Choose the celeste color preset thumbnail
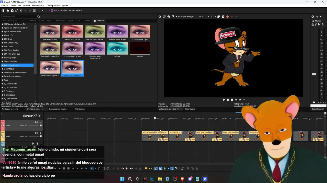Image resolution: width=327 pixels, height=183 pixels. pyautogui.click(x=118, y=48)
